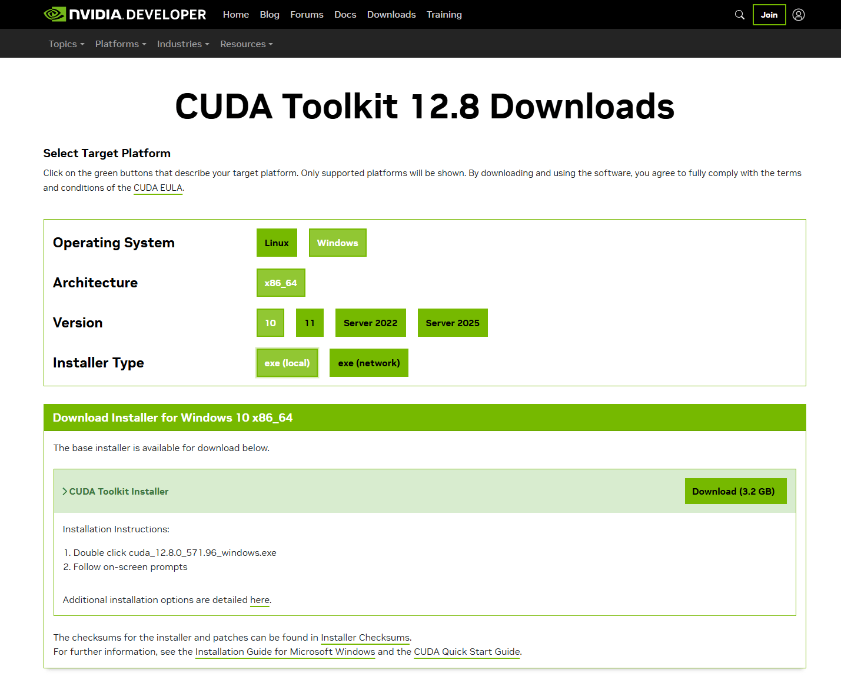Image resolution: width=841 pixels, height=676 pixels.
Task: Select the Windows operating system option
Action: (x=337, y=243)
